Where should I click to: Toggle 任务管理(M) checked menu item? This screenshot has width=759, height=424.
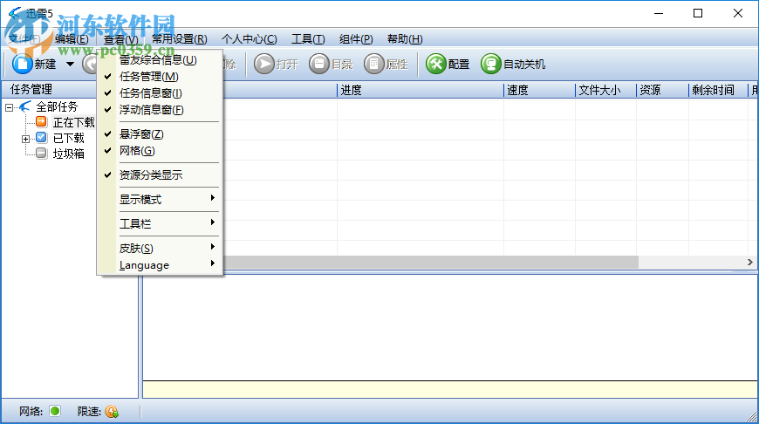pos(160,77)
